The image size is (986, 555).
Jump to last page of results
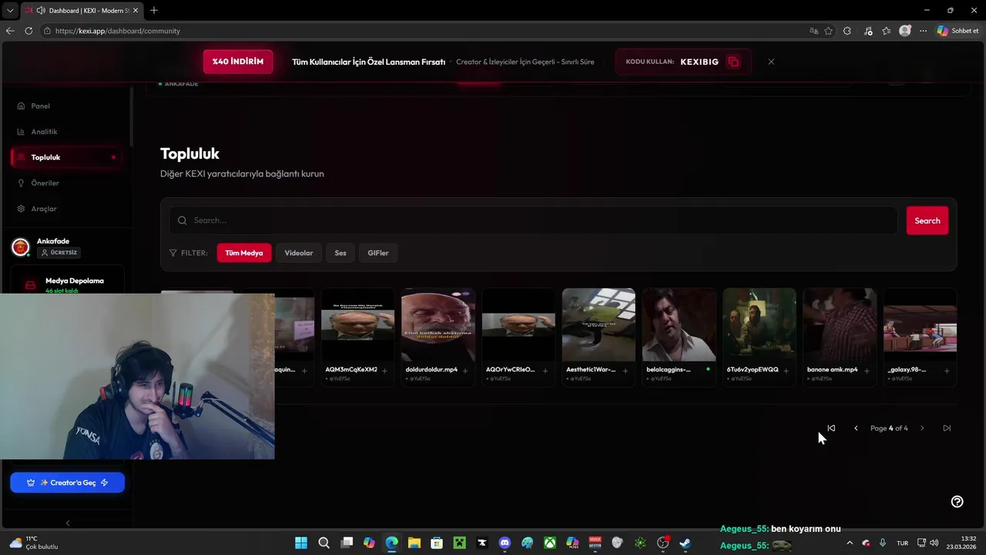(947, 428)
